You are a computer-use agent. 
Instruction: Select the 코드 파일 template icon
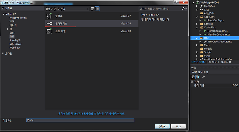49,31
